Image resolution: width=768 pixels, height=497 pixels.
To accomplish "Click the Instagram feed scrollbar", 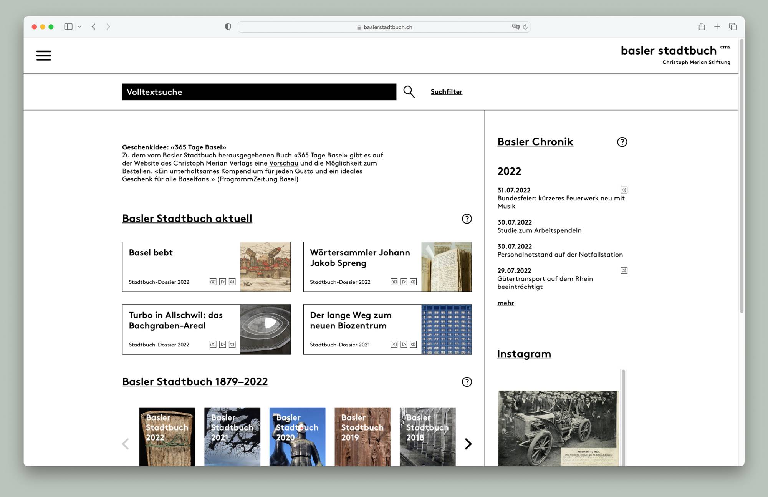I will point(623,418).
